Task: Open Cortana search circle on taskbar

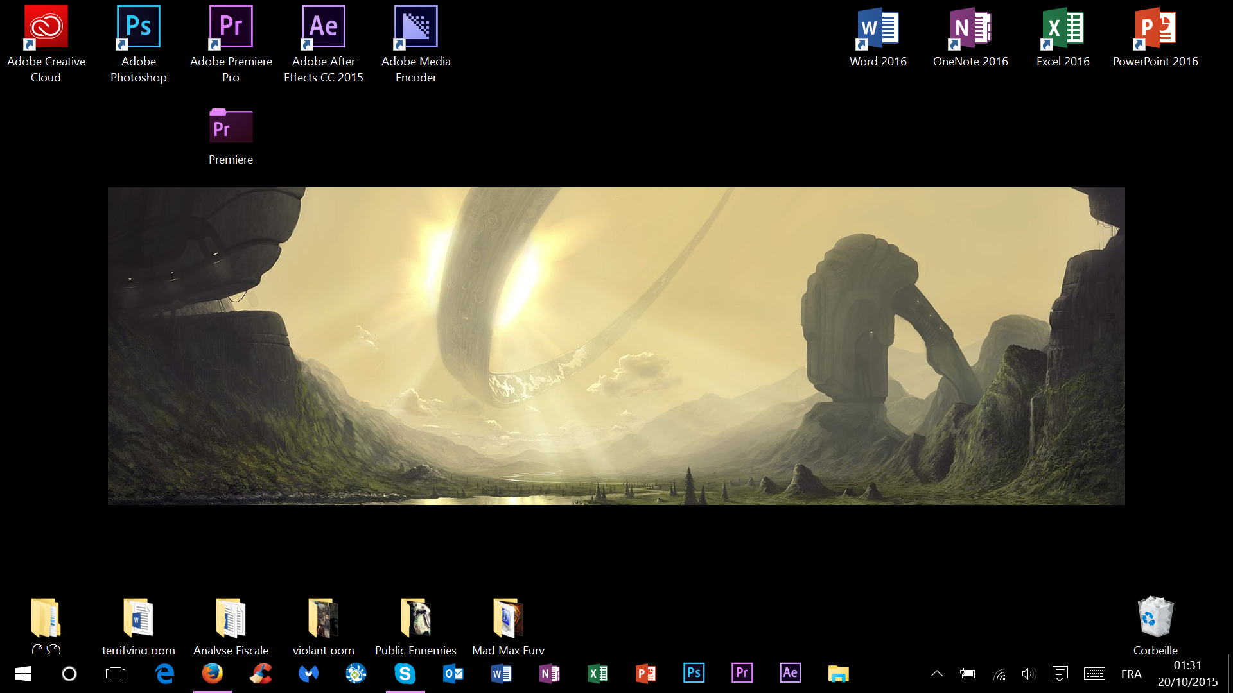Action: coord(69,674)
